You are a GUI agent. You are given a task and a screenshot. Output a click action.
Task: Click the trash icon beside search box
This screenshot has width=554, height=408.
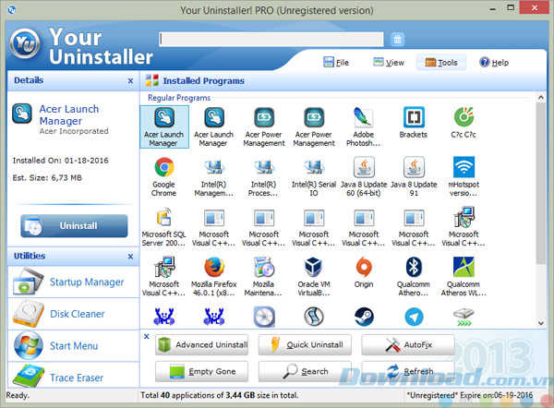(397, 39)
